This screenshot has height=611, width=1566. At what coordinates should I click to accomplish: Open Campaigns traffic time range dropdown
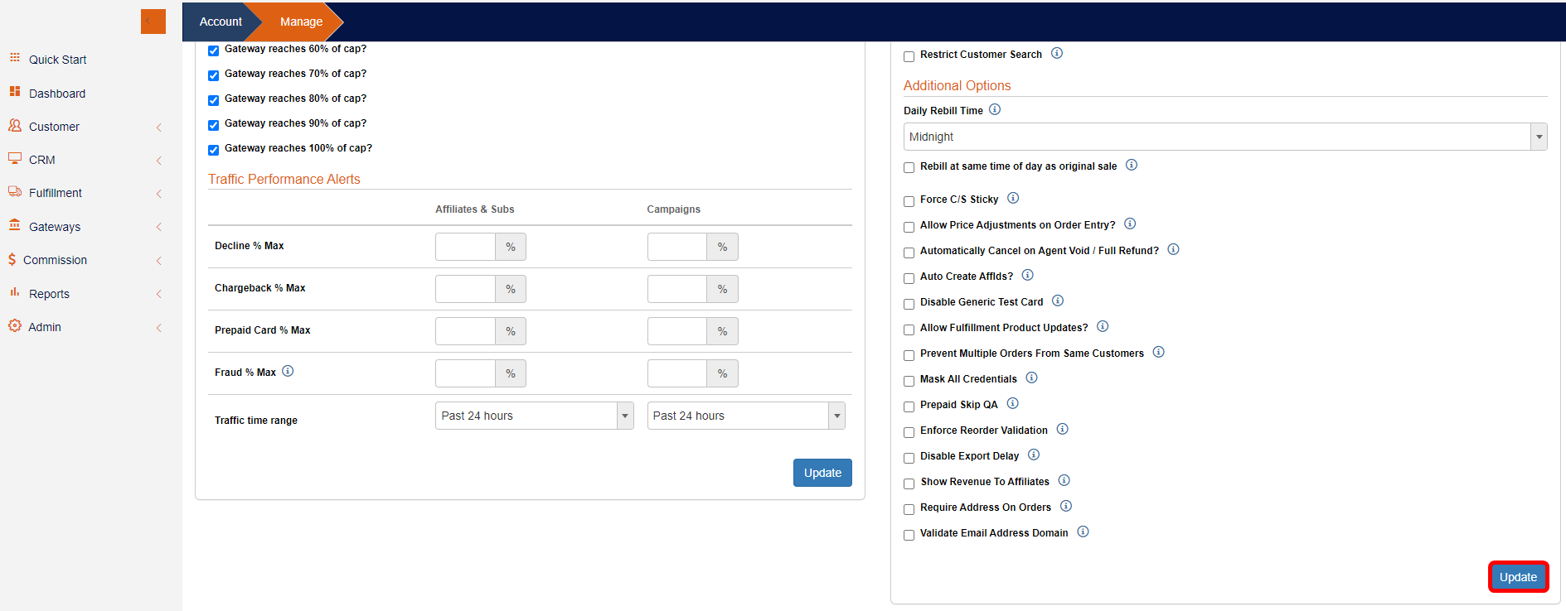point(745,416)
